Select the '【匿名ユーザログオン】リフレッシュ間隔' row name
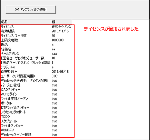 (26, 63)
